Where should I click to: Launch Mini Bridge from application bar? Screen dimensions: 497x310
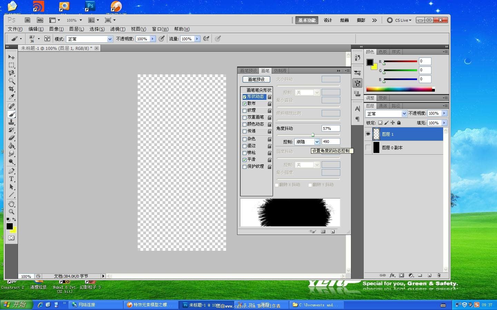(x=40, y=20)
